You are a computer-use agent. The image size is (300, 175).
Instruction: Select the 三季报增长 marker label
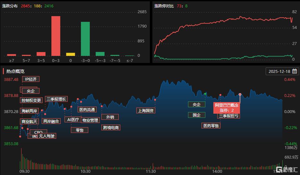pyautogui.click(x=56, y=99)
